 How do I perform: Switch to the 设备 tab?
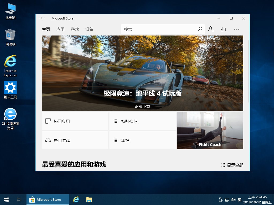click(89, 29)
